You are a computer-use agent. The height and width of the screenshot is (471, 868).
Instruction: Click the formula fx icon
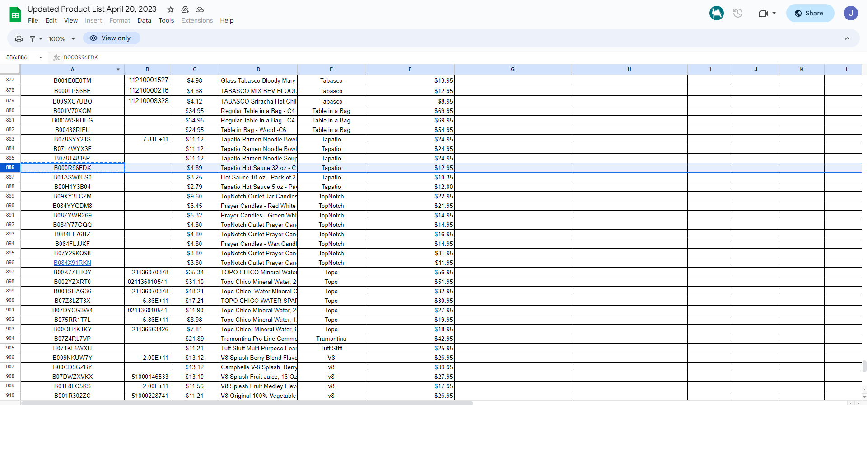click(56, 57)
